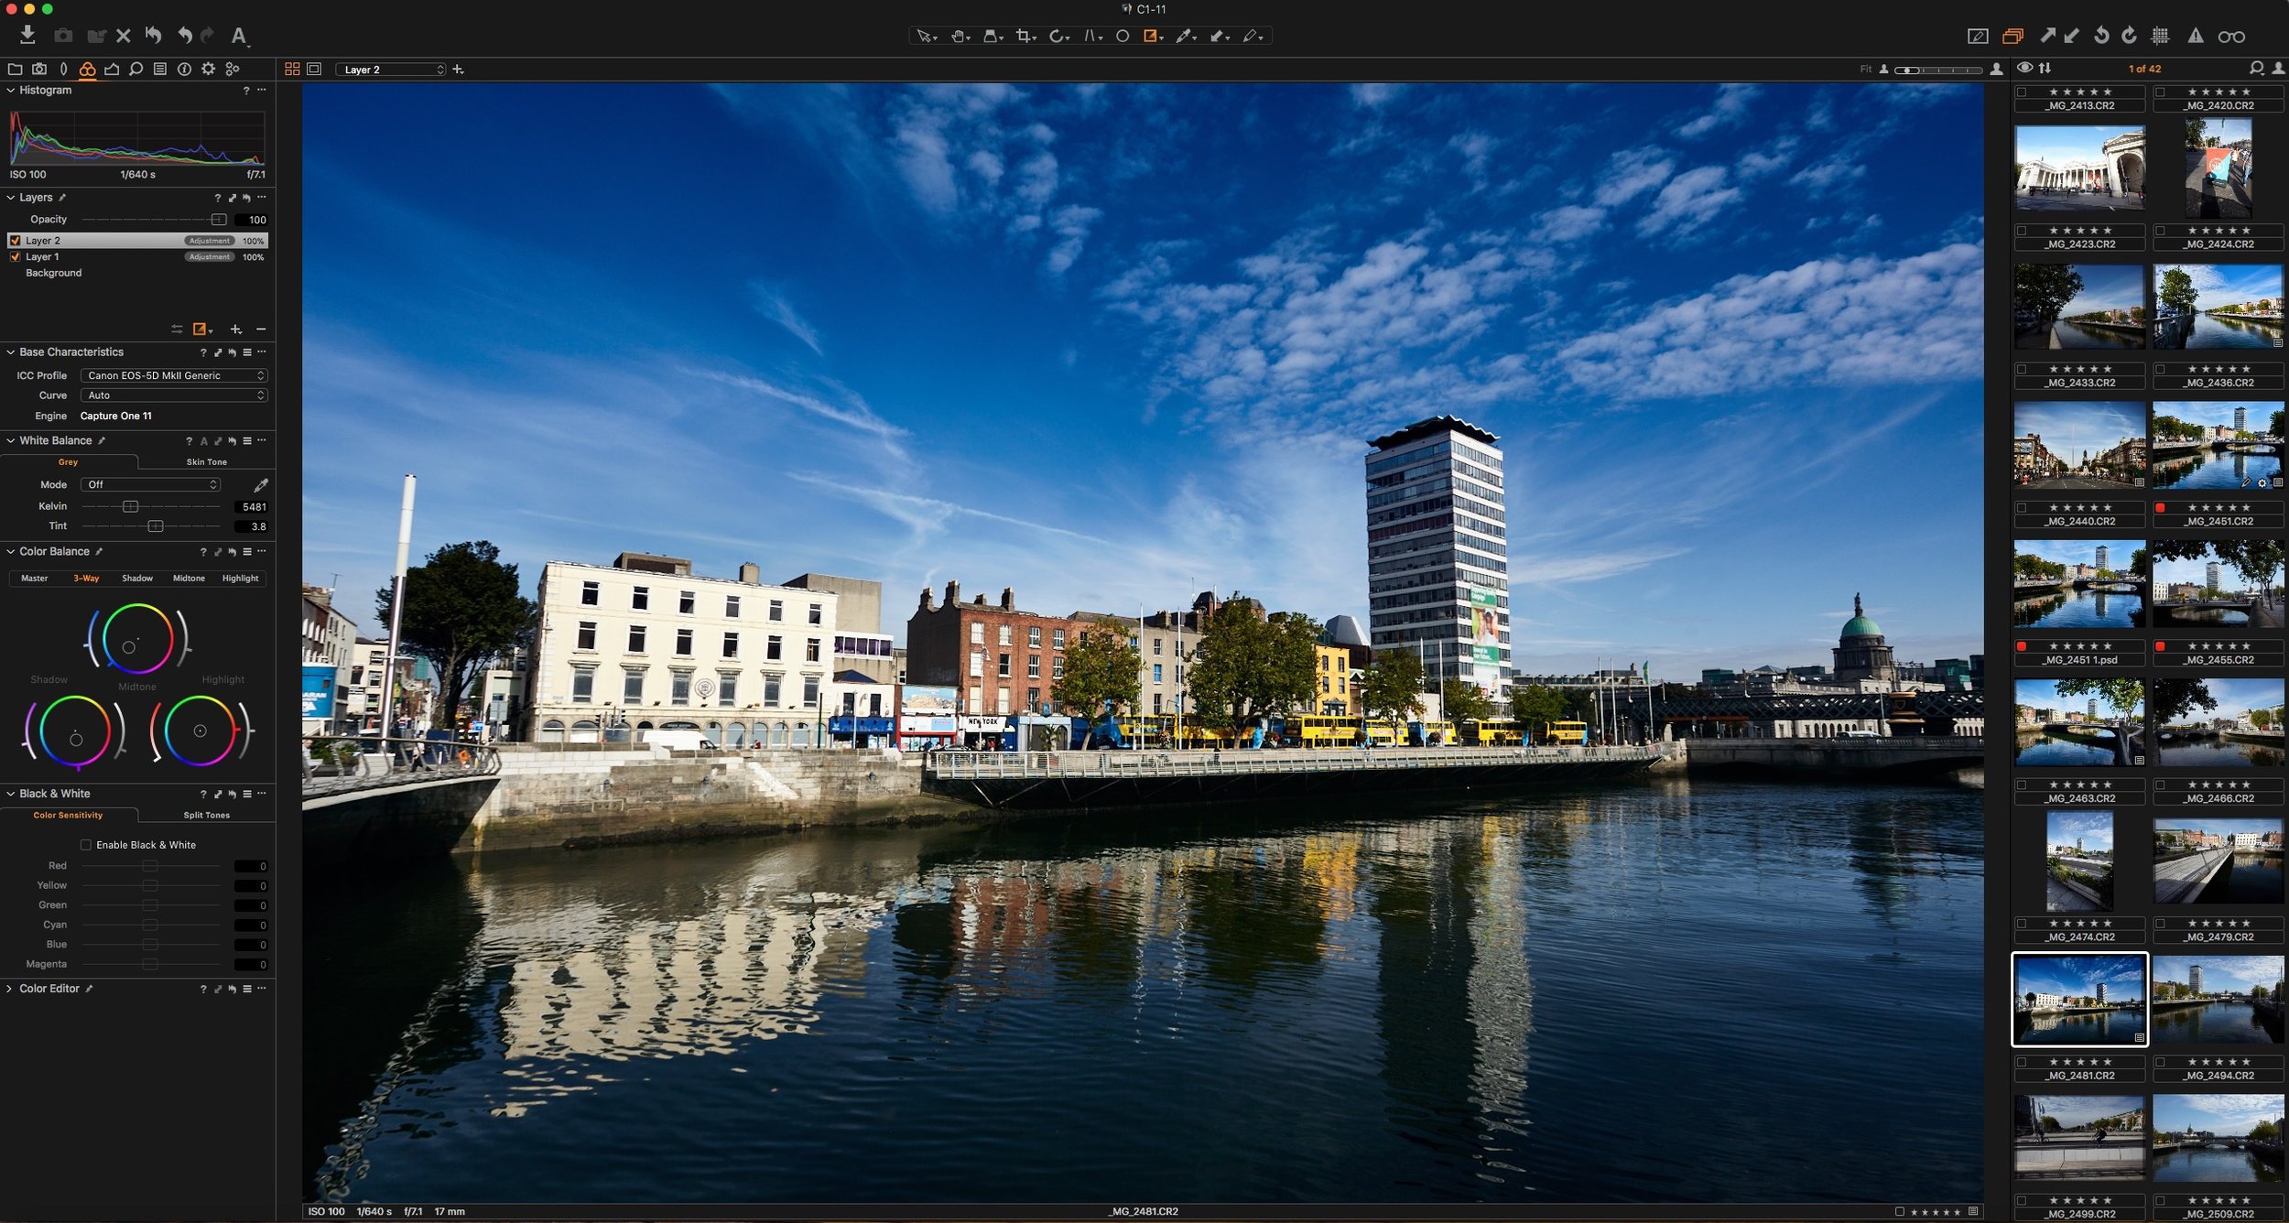
Task: Select the Split Tones tab
Action: pyautogui.click(x=206, y=815)
